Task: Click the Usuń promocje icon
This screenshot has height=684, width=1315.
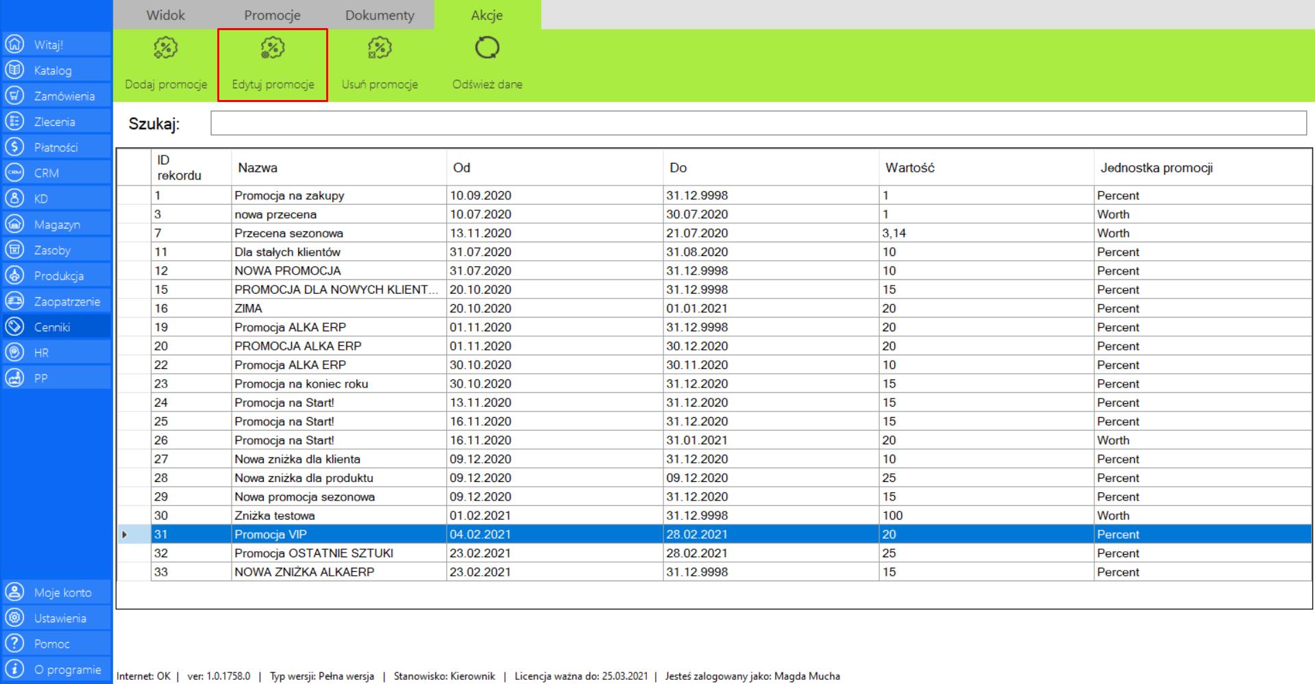Action: tap(379, 48)
